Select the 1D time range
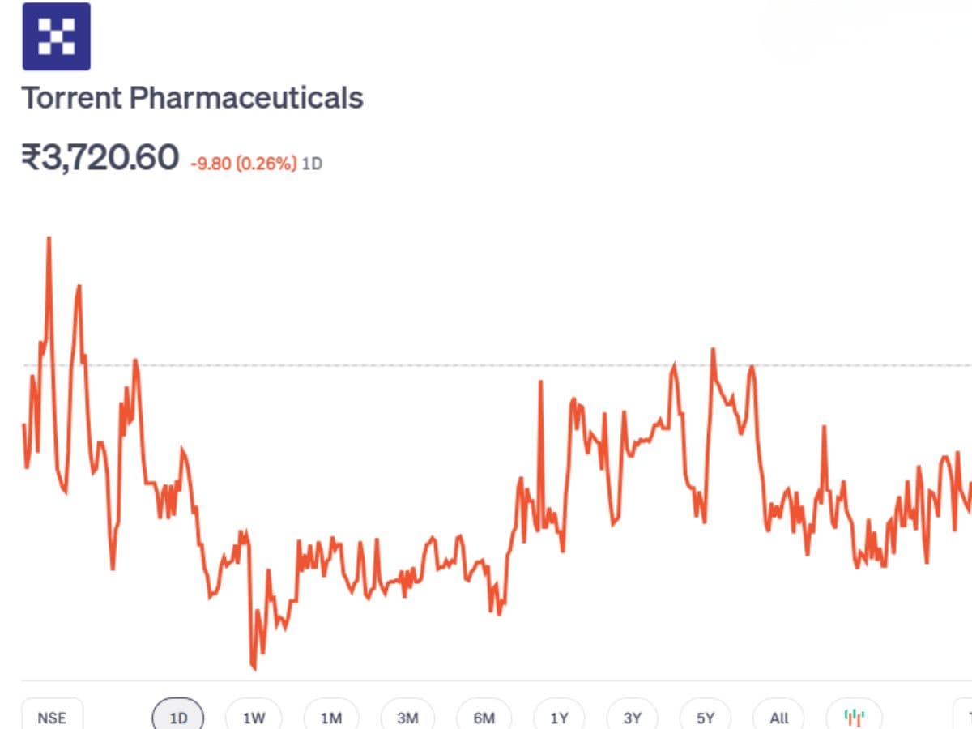The width and height of the screenshot is (972, 729). 178,718
